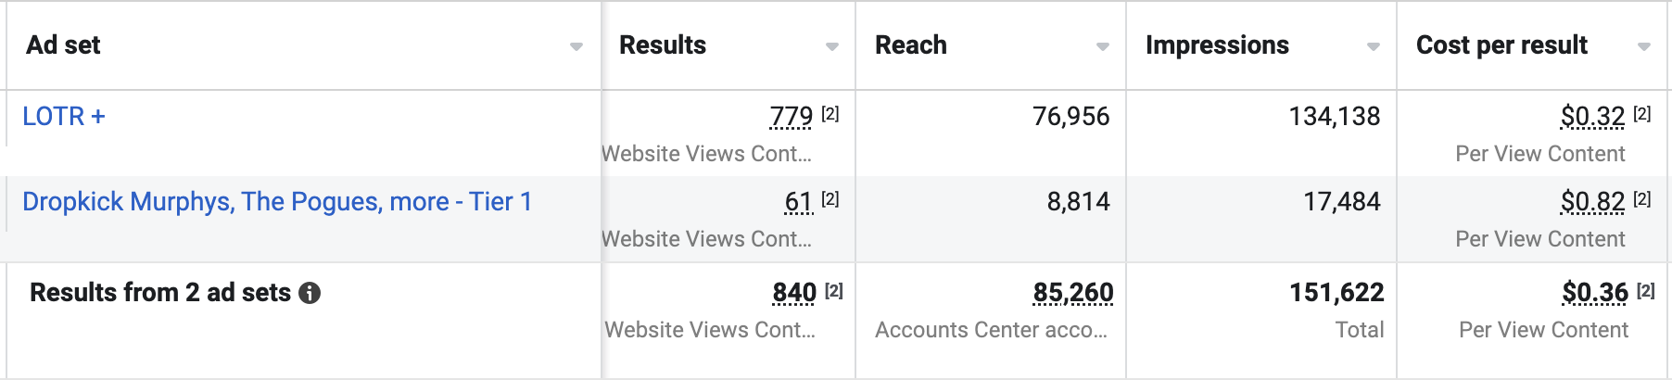
Task: Open the Reach column dropdown arrow
Action: (1102, 46)
